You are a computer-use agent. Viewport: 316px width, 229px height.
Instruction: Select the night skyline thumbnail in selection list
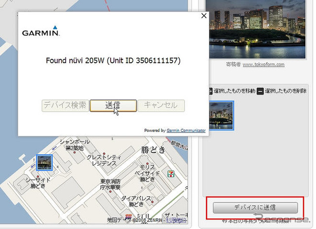pos(221,116)
